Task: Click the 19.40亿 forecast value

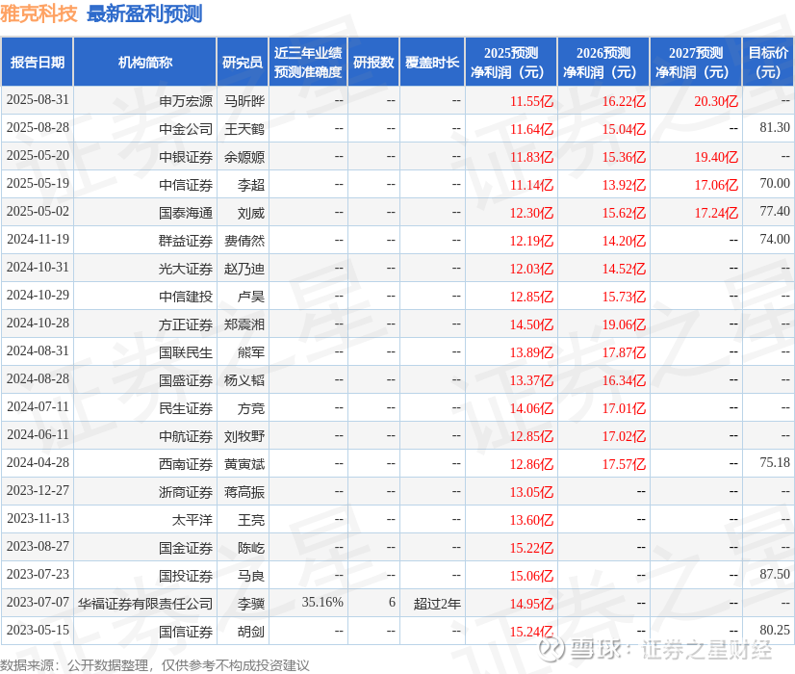Action: pos(716,157)
